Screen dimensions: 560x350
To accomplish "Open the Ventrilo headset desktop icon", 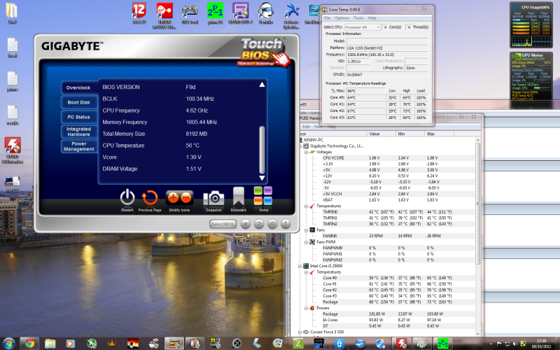I will (266, 13).
